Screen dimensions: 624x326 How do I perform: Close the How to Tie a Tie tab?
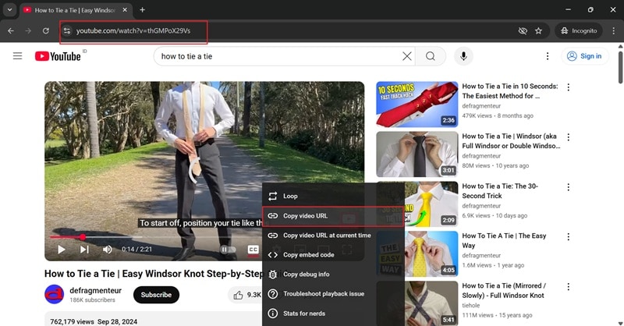click(125, 10)
